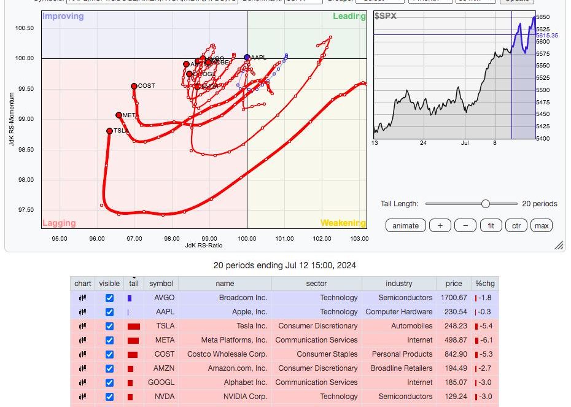The image size is (571, 407).
Task: Uncheck the visible box for AMZN
Action: click(x=109, y=368)
